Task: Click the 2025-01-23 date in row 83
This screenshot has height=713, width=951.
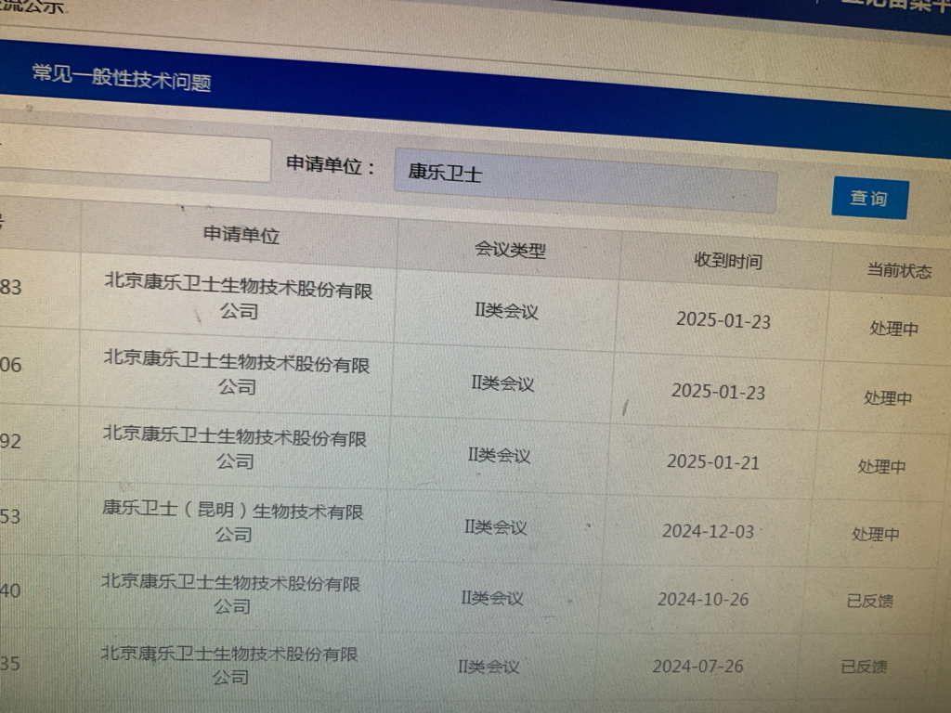Action: 723,319
